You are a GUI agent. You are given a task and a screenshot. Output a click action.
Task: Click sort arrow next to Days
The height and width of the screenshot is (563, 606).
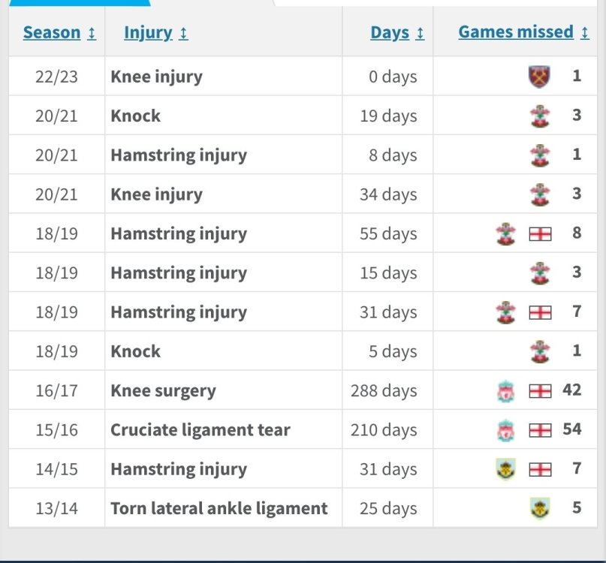coord(420,34)
